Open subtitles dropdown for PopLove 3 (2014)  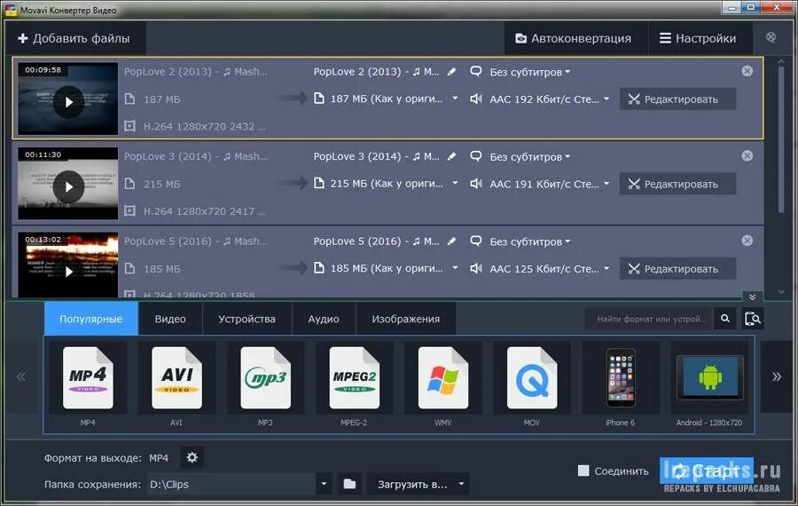(529, 156)
